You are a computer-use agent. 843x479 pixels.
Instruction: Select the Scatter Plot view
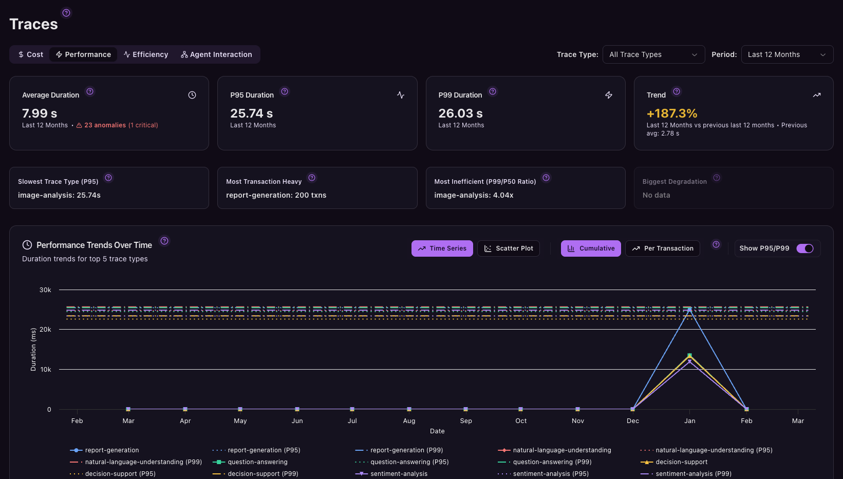click(x=508, y=248)
